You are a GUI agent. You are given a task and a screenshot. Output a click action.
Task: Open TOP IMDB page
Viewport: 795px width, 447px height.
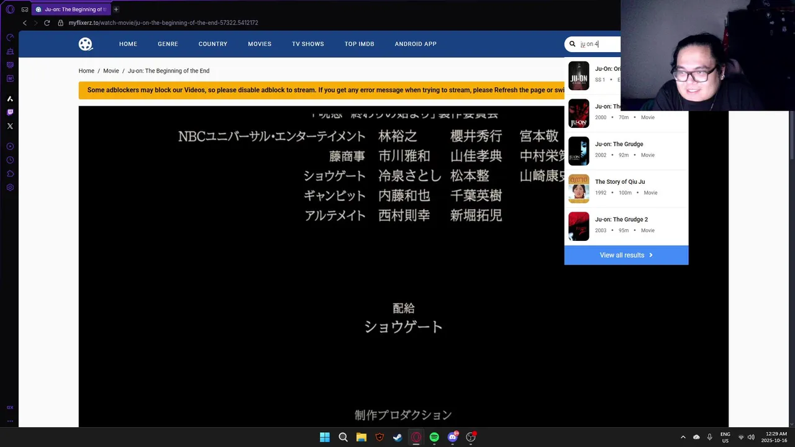pyautogui.click(x=360, y=44)
